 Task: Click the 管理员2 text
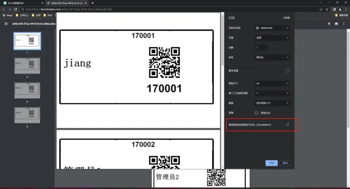tap(168, 177)
